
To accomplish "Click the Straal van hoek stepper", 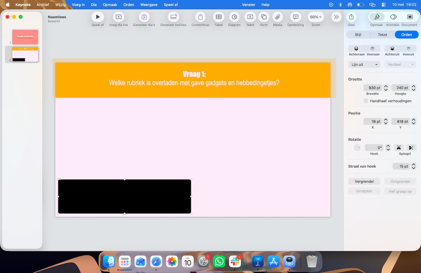I will tap(414, 166).
